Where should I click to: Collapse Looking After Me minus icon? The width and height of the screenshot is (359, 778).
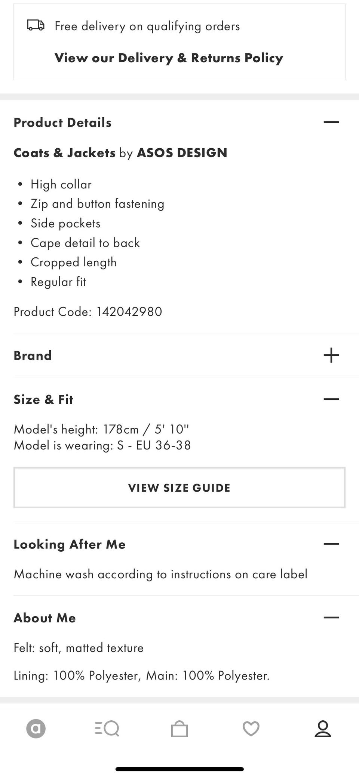(x=331, y=544)
